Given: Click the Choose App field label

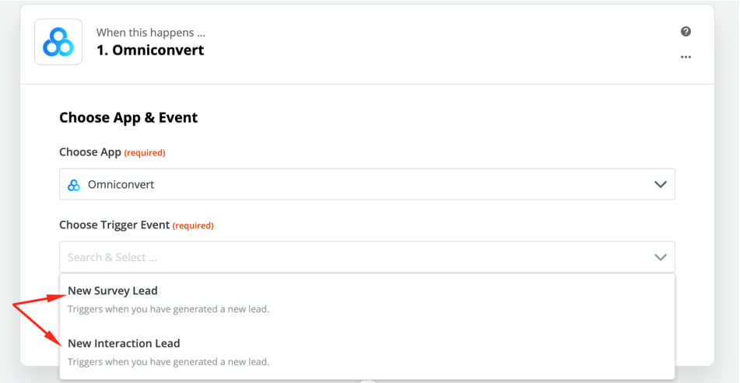Looking at the screenshot, I should tap(90, 152).
